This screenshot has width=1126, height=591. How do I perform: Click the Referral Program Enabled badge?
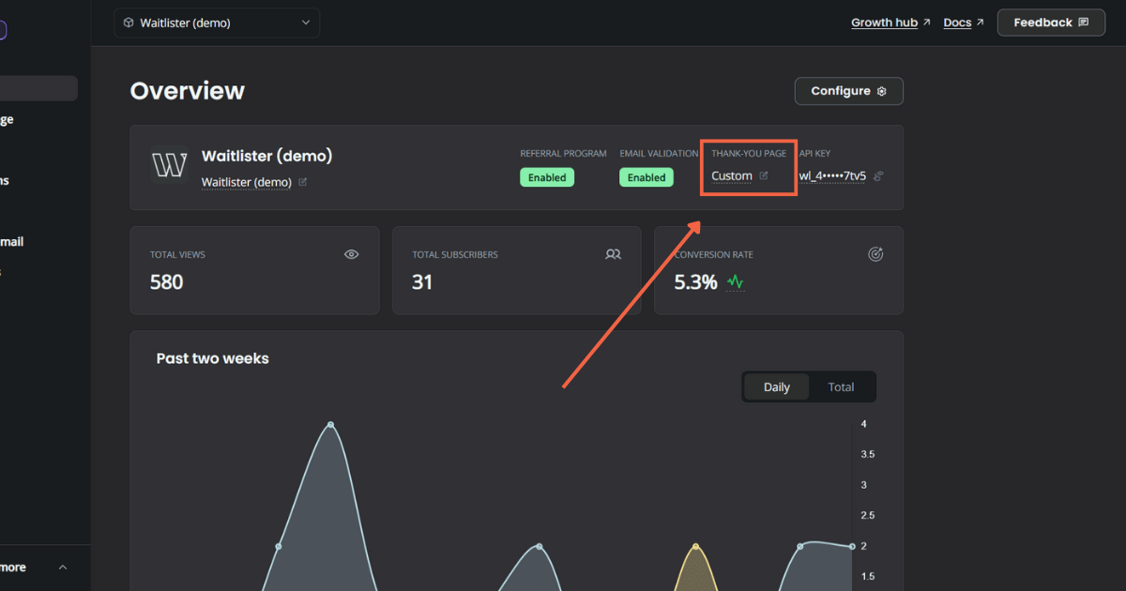click(547, 177)
